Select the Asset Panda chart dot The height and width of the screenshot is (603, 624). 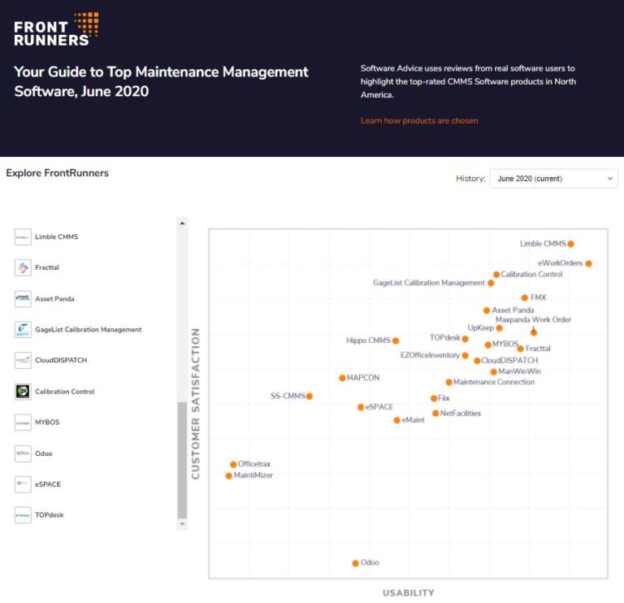tap(487, 310)
